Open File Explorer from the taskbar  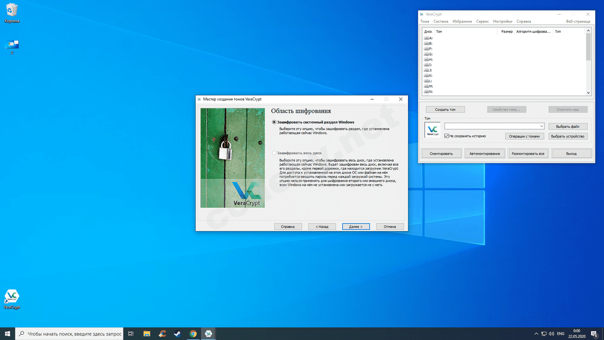pyautogui.click(x=147, y=334)
